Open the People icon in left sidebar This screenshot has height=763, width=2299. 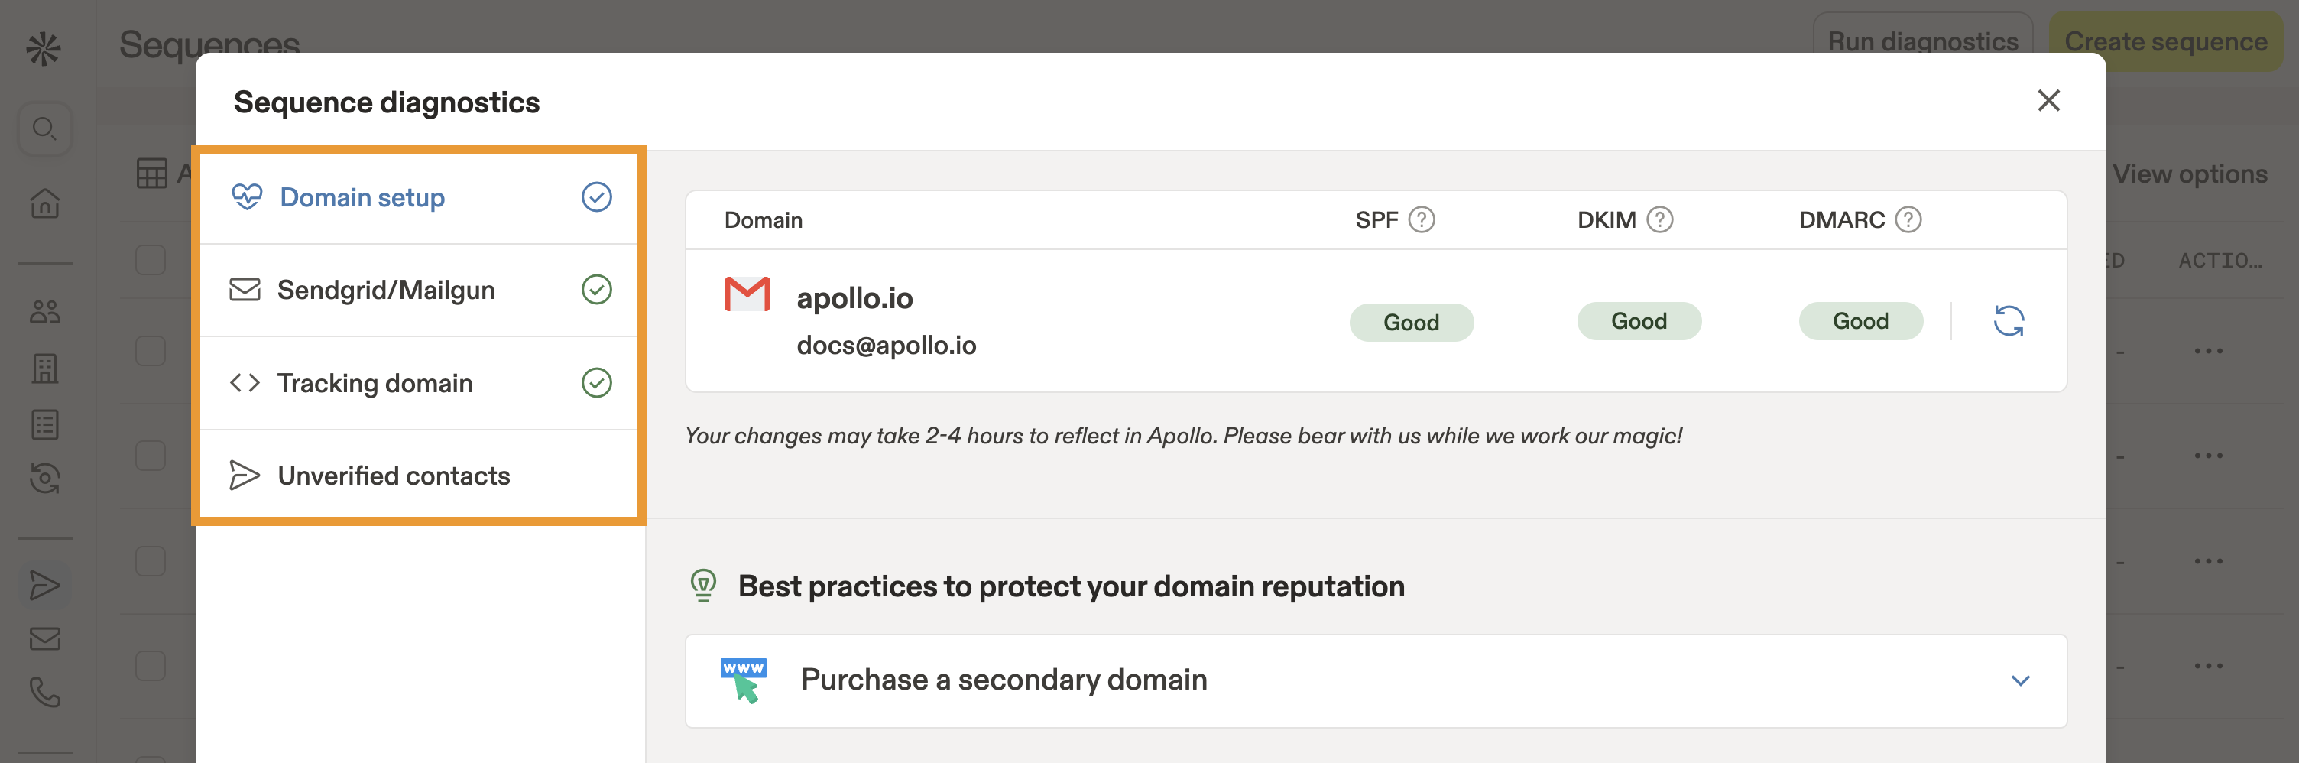[x=44, y=313]
